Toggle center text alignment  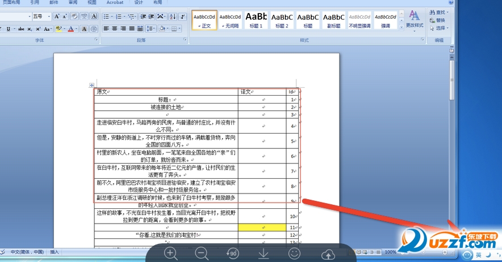point(115,29)
